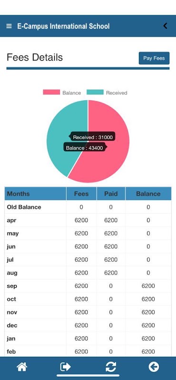Click the aug month row label
The height and width of the screenshot is (380, 176).
tap(12, 273)
